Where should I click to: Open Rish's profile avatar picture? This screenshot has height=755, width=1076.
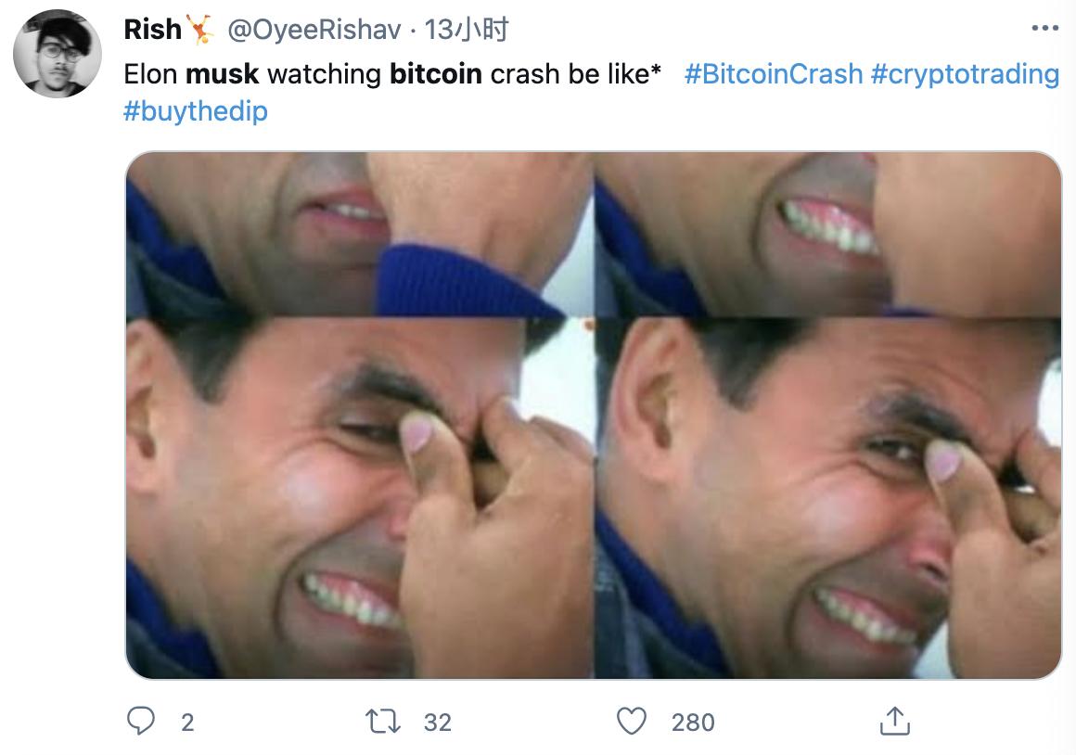click(x=57, y=54)
